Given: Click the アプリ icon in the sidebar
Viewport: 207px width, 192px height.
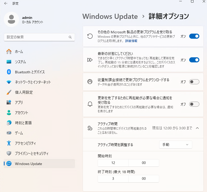Looking at the screenshot, I should 9,102.
